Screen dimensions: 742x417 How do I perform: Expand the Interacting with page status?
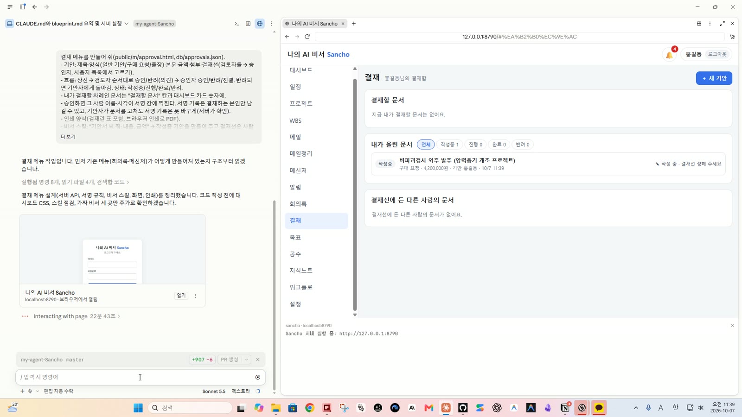coord(77,316)
